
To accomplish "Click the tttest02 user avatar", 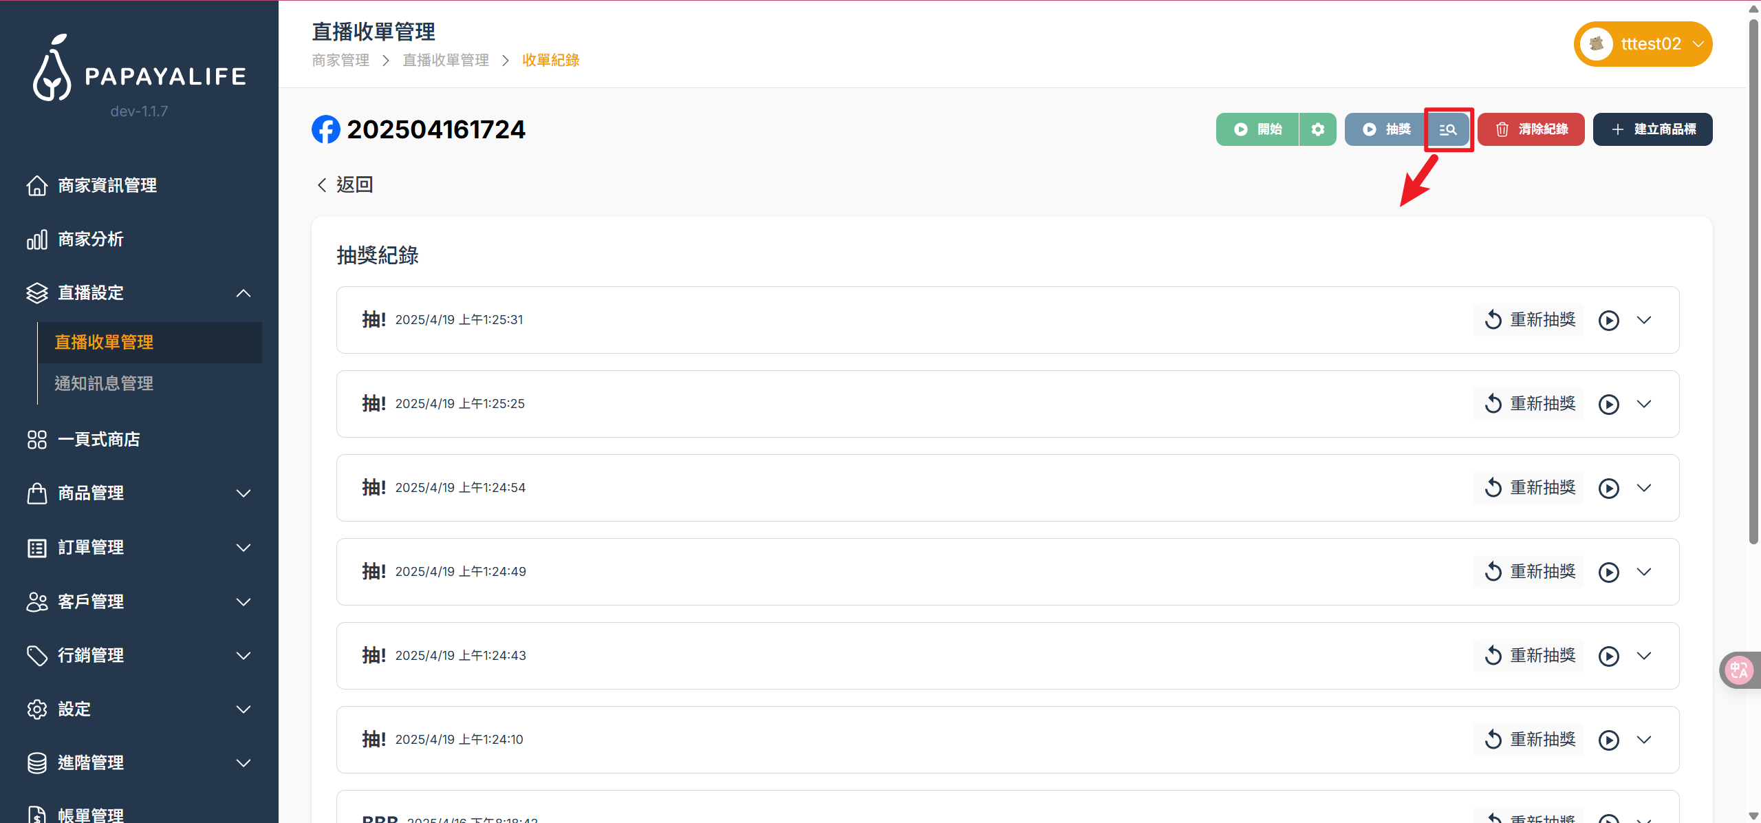I will [x=1597, y=44].
